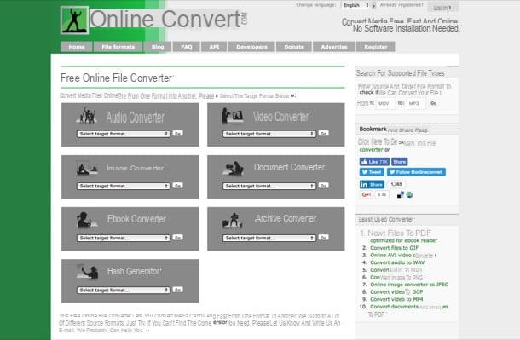Open the Home tab
This screenshot has width=520, height=340.
click(x=77, y=47)
